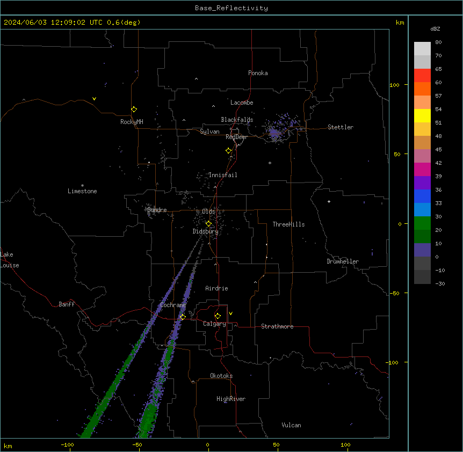Pick the red 60-65 dBZ color swatch
The width and height of the screenshot is (463, 452).
(422, 76)
